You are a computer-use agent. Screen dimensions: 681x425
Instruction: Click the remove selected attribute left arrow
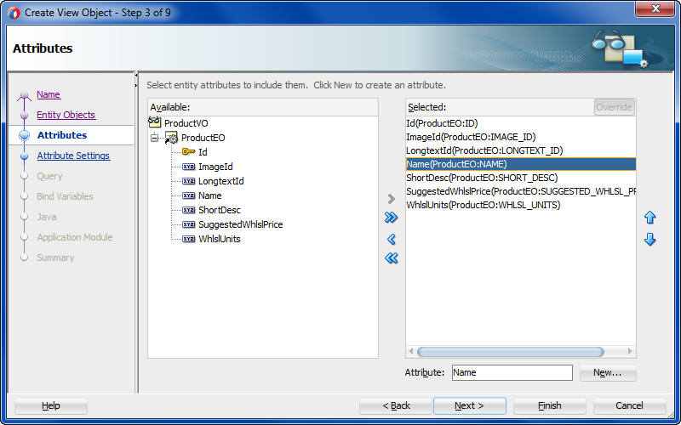pyautogui.click(x=392, y=239)
